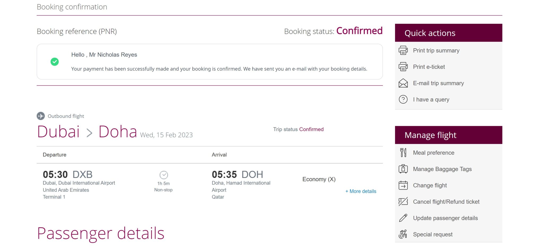
Task: Select the Meal preference cutlery icon
Action: click(x=403, y=153)
